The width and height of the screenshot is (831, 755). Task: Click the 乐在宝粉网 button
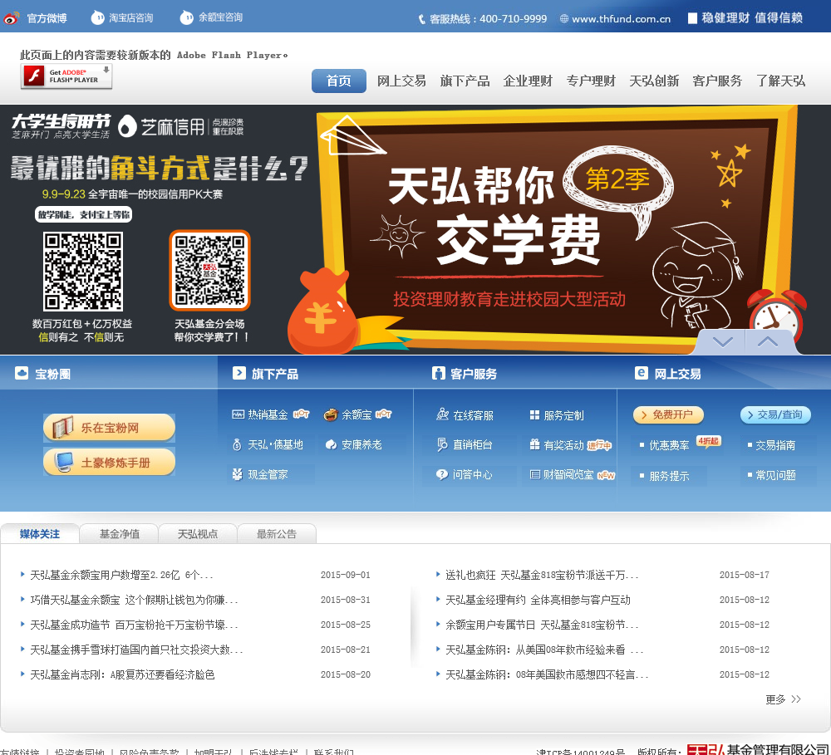tap(109, 428)
